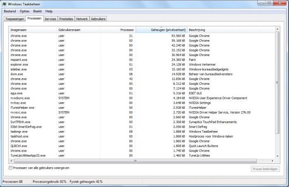Click the 'Proces beëindigen' button

point(265,169)
